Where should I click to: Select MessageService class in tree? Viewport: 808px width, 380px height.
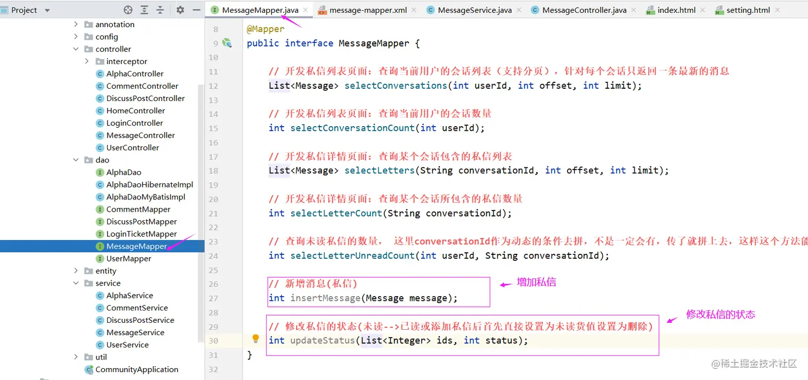(135, 332)
